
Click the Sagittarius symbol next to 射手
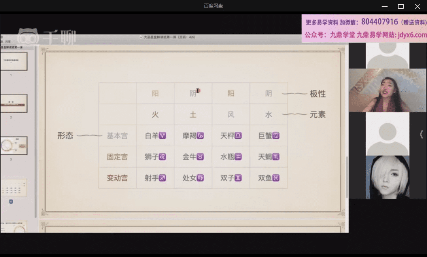pos(162,178)
